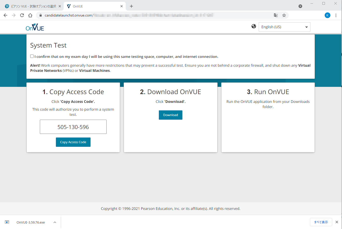Check the testing space confirmation checkbox
This screenshot has height=229, width=342.
32,56
